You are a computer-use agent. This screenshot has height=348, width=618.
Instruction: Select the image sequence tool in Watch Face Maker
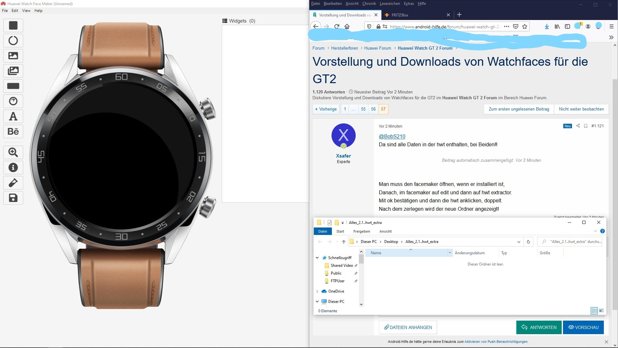click(13, 71)
